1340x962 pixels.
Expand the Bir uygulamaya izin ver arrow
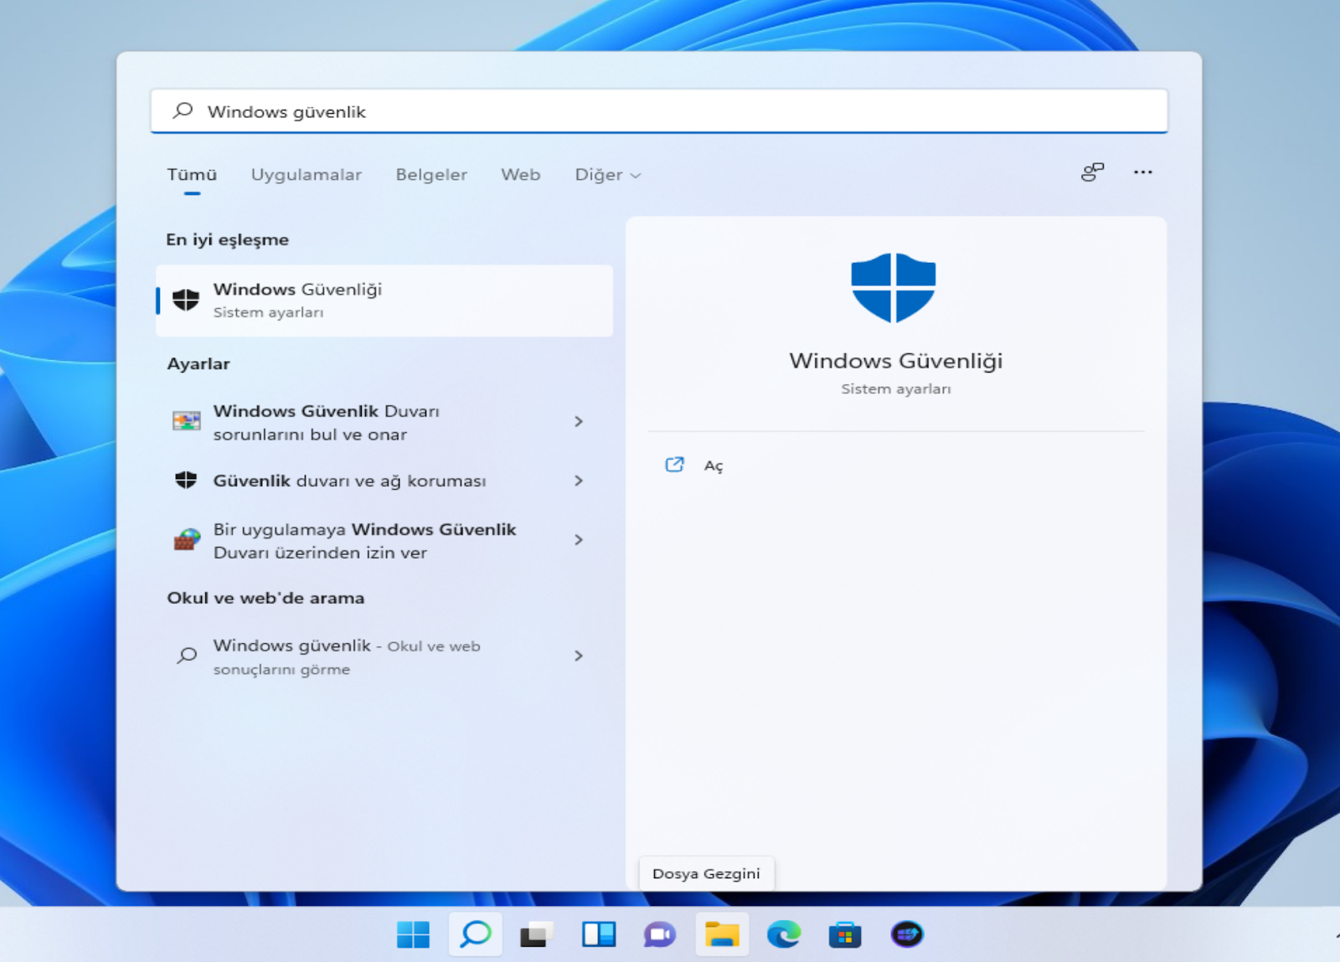click(x=579, y=540)
